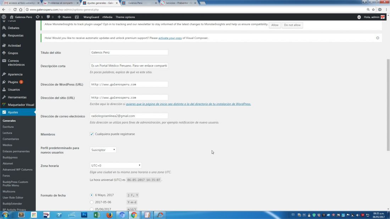Switch to the Galenos Perú browser tab

pos(139,3)
